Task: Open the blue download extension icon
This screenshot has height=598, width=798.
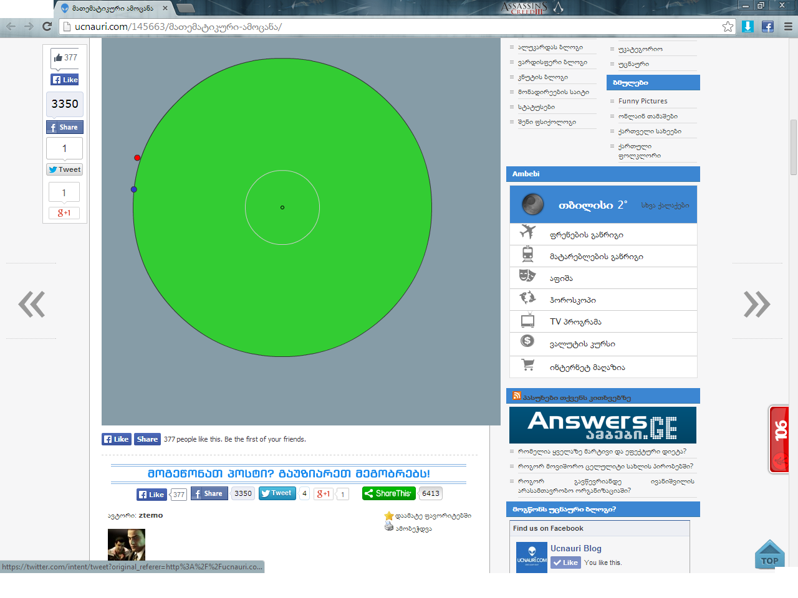Action: tap(748, 26)
